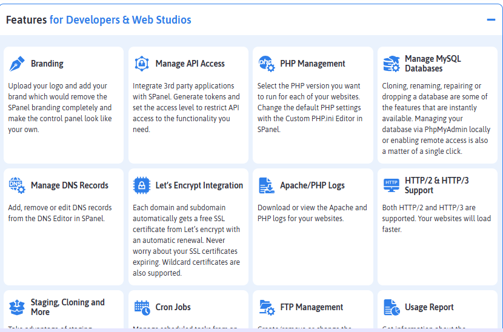The width and height of the screenshot is (503, 332).
Task: Click the description about integrating 3rd party applications
Action: point(186,107)
